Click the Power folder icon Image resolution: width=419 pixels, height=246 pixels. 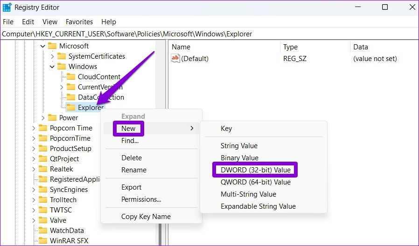coord(52,118)
